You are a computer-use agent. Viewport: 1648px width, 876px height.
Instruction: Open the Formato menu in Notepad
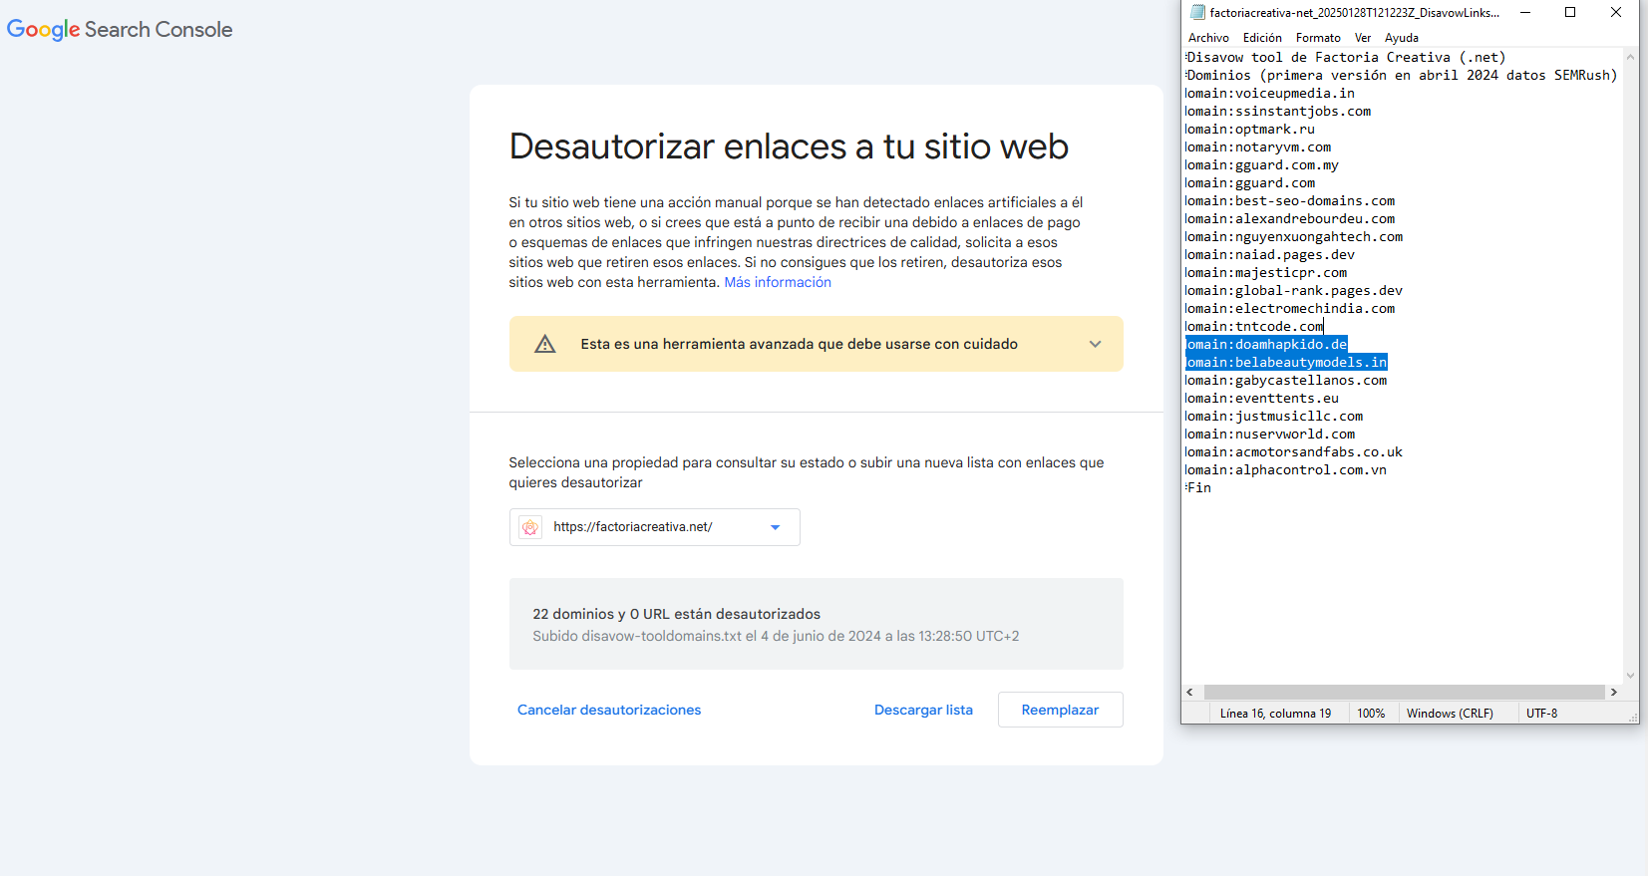[1318, 38]
